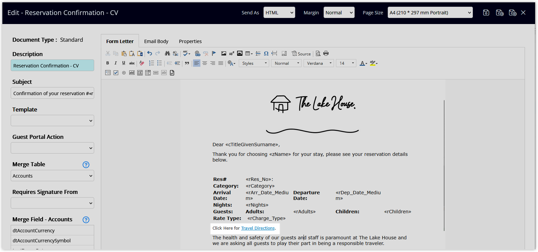Click the Subject input field
538x252 pixels.
(52, 93)
